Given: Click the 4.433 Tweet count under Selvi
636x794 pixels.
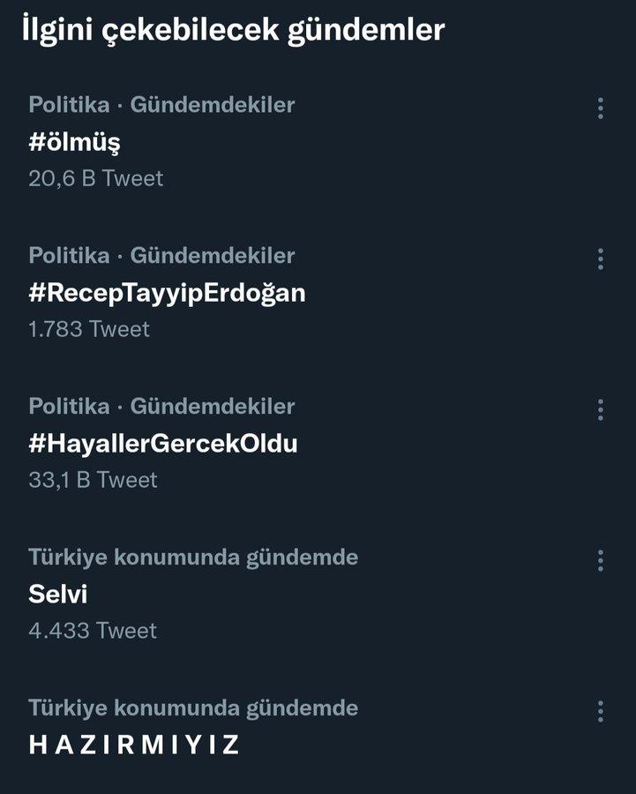Looking at the screenshot, I should coord(93,631).
